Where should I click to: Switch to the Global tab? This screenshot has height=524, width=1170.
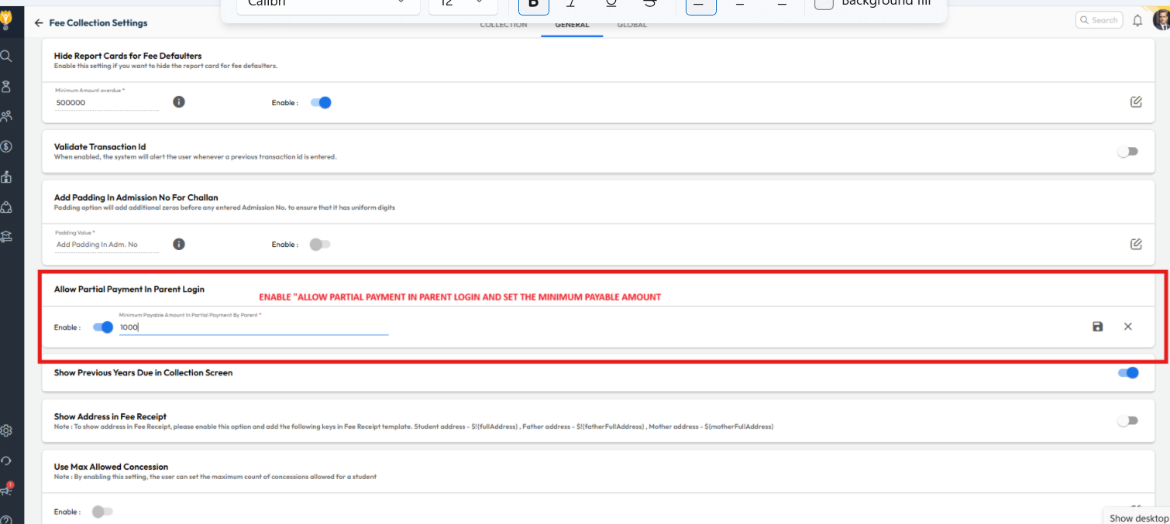pos(631,26)
